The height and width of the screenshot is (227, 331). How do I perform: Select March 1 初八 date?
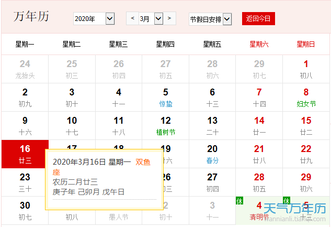click(306, 69)
